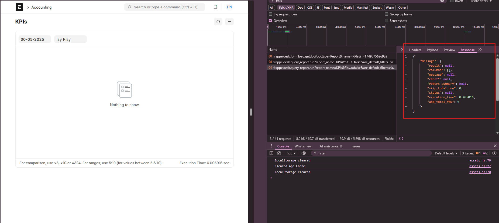Expand the More filters dropdown
This screenshot has height=223, width=499.
point(481,1)
